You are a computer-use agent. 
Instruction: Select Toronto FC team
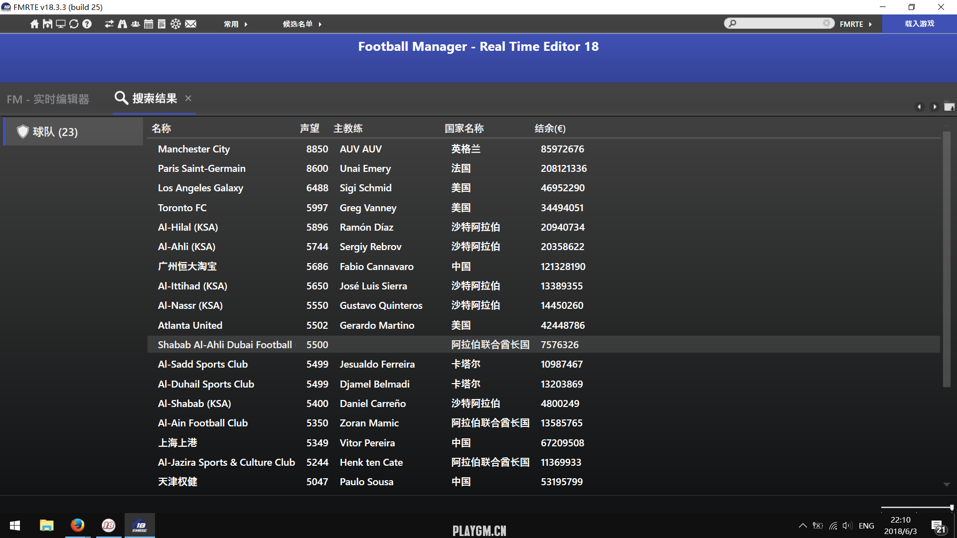(182, 208)
